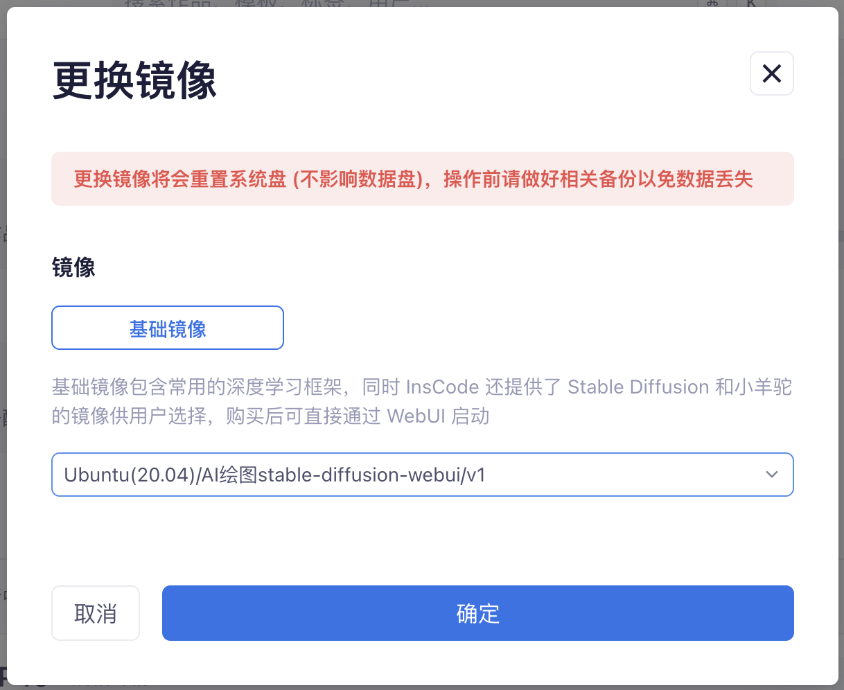The image size is (844, 690).
Task: Click the K shortcut key icon at top
Action: (x=751, y=3)
